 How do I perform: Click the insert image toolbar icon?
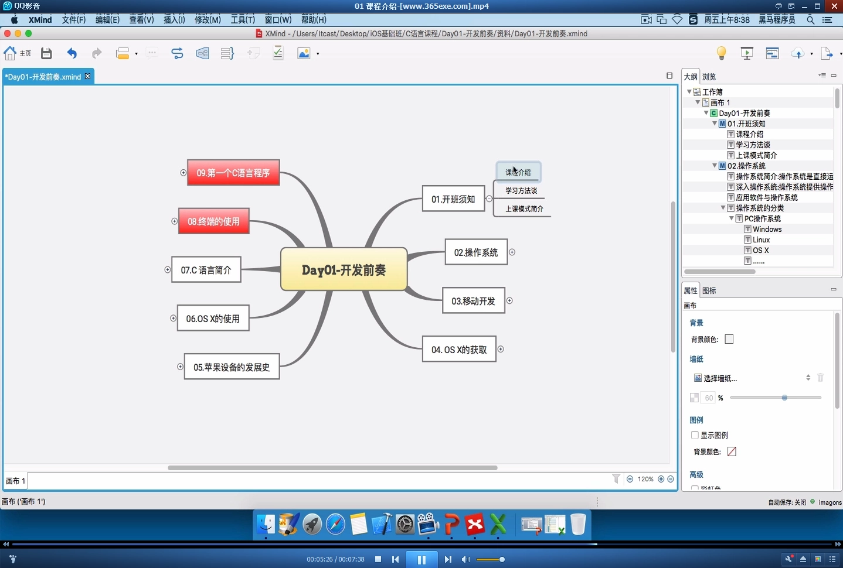click(x=304, y=53)
